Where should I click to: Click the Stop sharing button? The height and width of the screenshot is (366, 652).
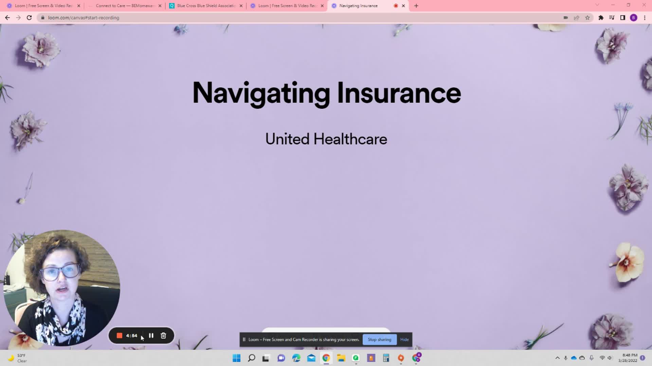tap(379, 340)
